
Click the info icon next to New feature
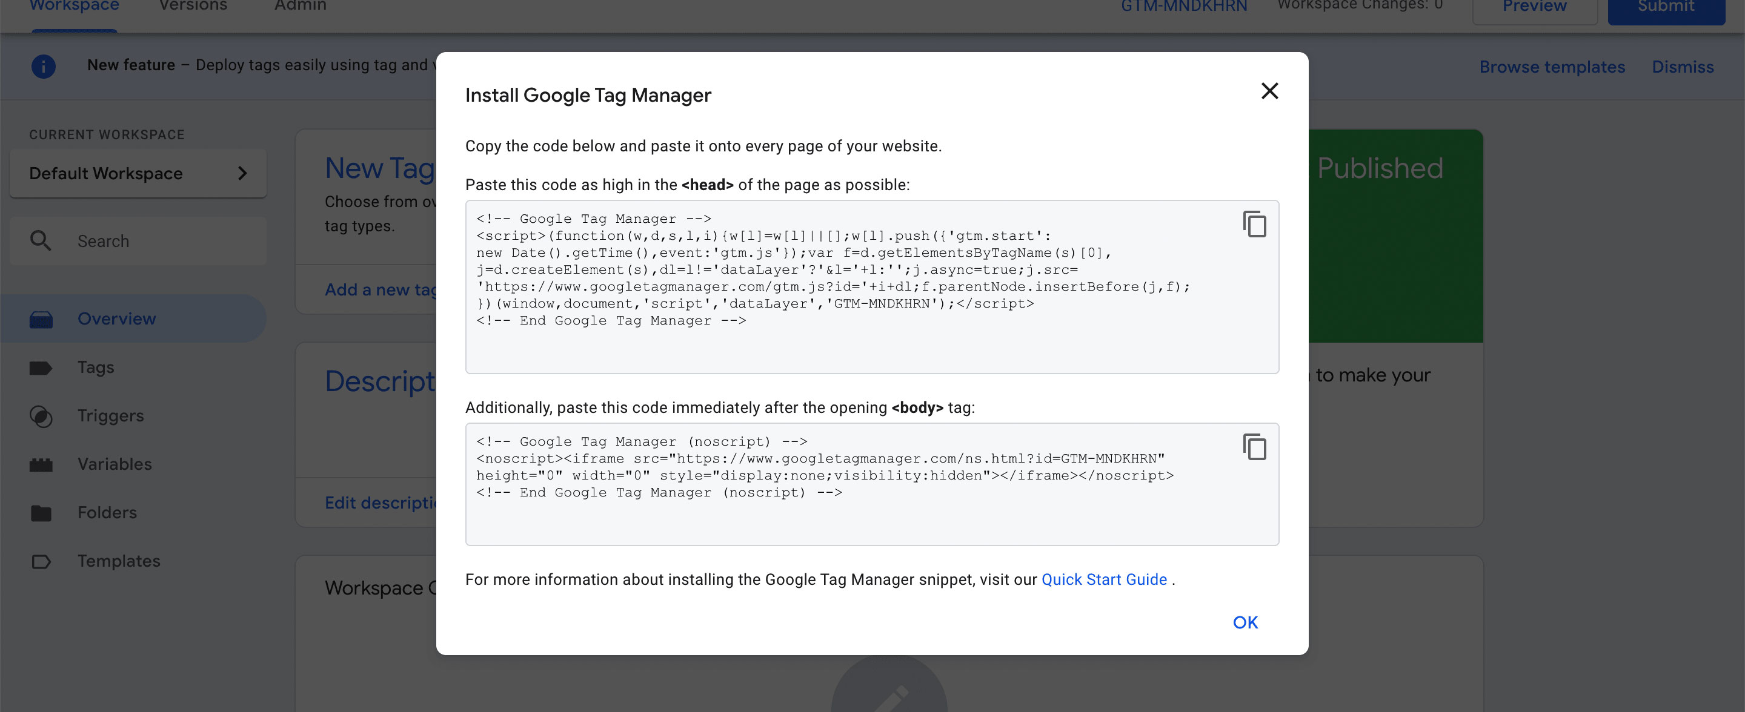tap(44, 65)
